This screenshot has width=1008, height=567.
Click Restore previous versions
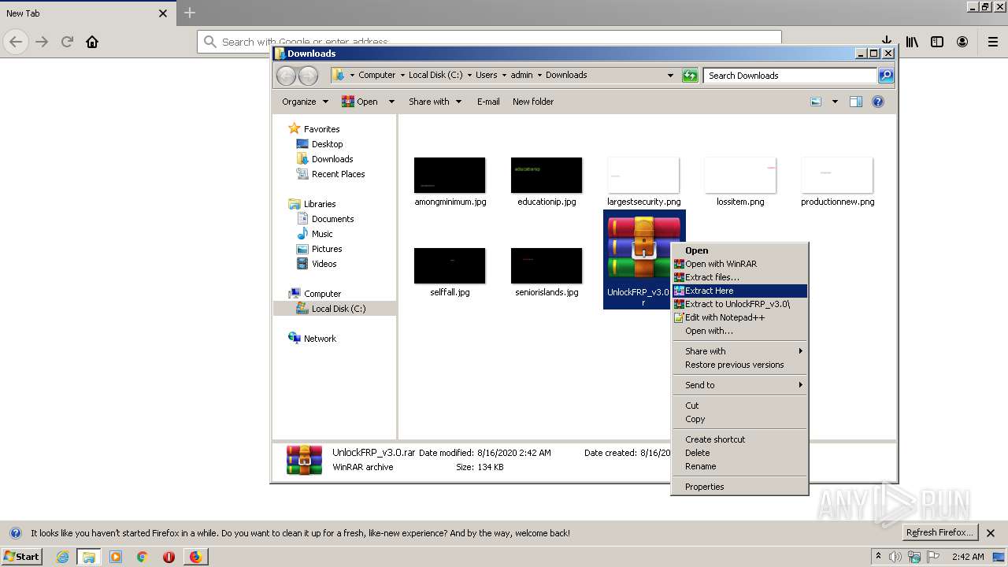739,365
